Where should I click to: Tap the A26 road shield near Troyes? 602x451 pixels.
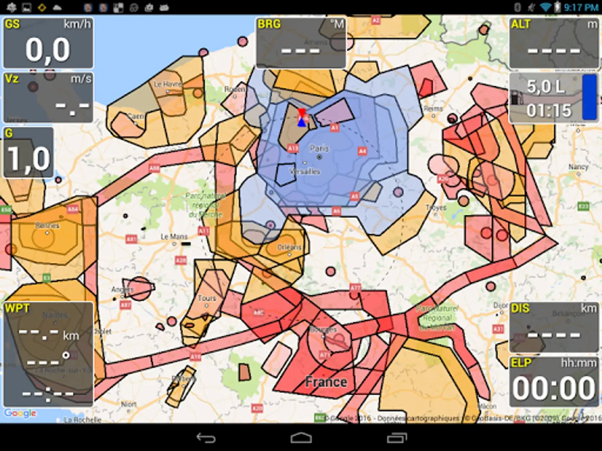coord(442,178)
